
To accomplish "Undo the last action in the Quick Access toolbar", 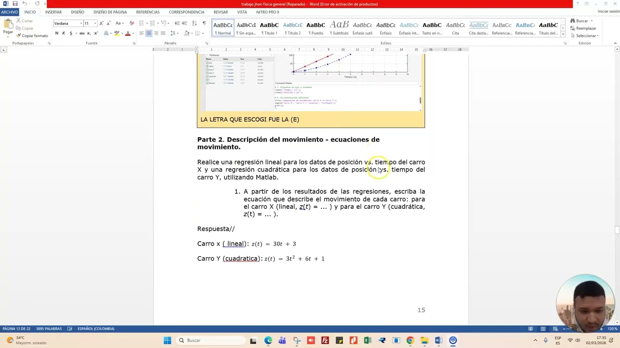I will click(x=24, y=4).
